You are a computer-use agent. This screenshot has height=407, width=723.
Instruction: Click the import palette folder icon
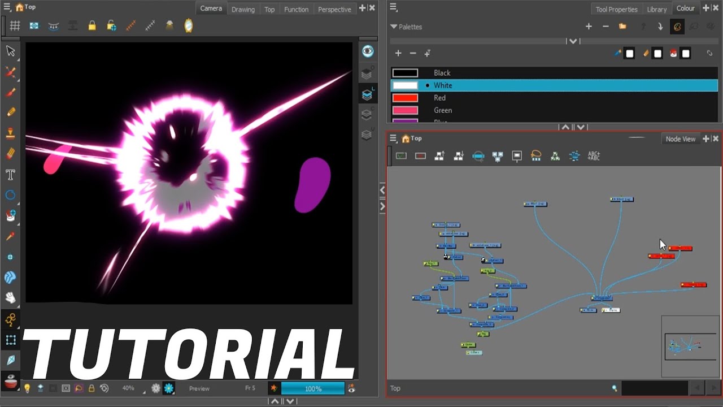tap(622, 27)
